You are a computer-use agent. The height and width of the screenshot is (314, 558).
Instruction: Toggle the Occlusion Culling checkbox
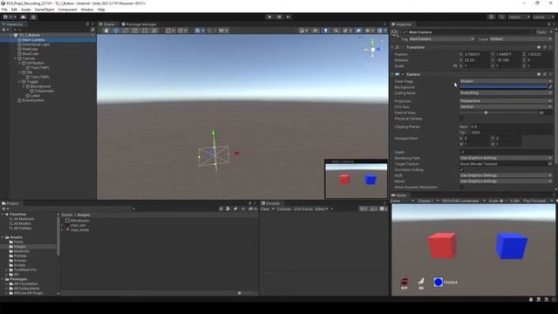tap(461, 170)
